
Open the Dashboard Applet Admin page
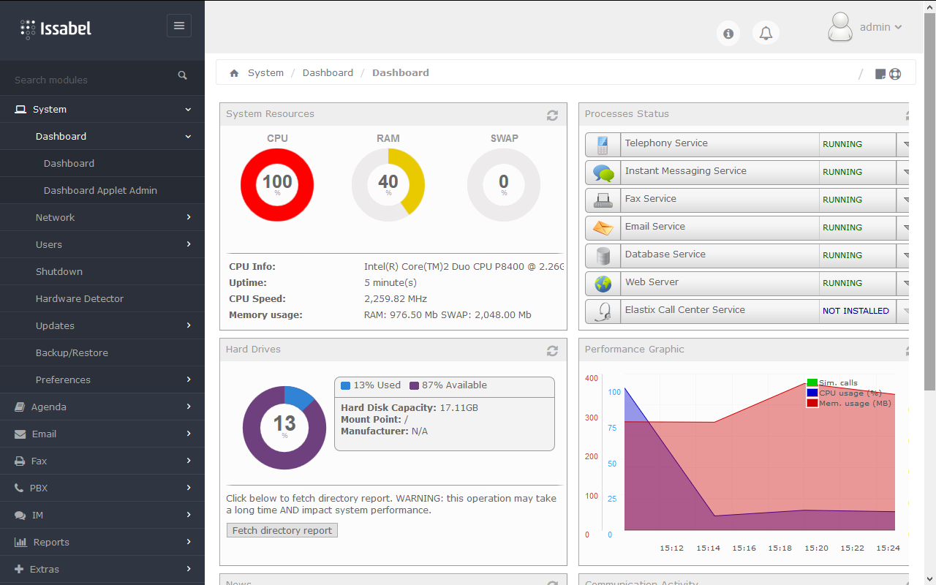click(x=102, y=191)
